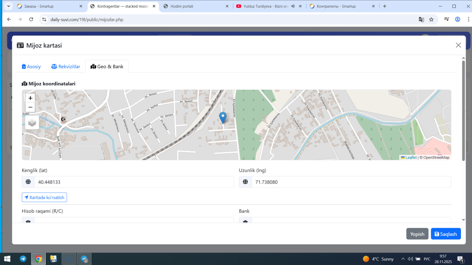Click the blue location marker on map
472x265 pixels.
click(223, 118)
